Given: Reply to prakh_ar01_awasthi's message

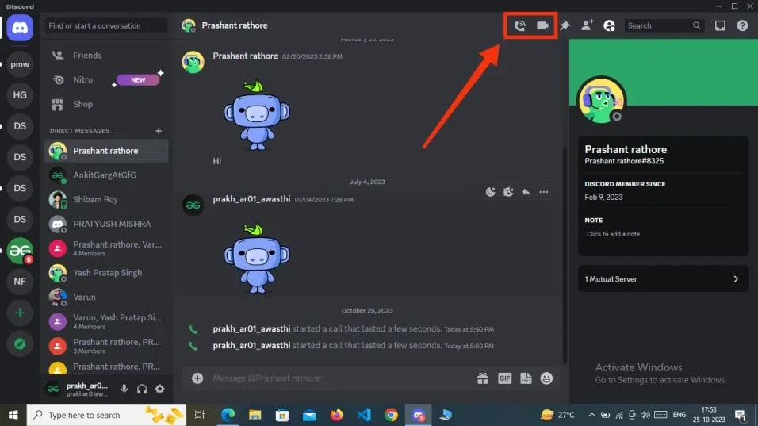Looking at the screenshot, I should point(526,192).
